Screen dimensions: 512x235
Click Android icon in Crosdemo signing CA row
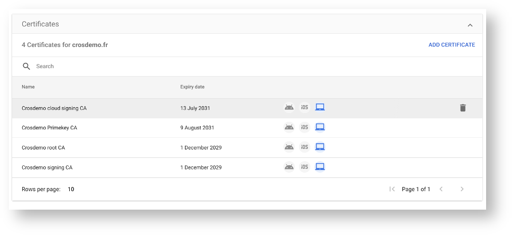[x=289, y=167]
